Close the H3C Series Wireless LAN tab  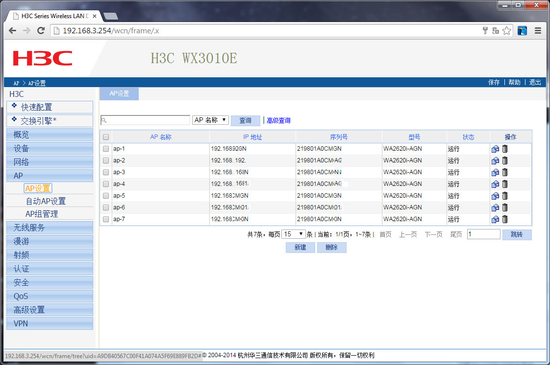coord(94,16)
